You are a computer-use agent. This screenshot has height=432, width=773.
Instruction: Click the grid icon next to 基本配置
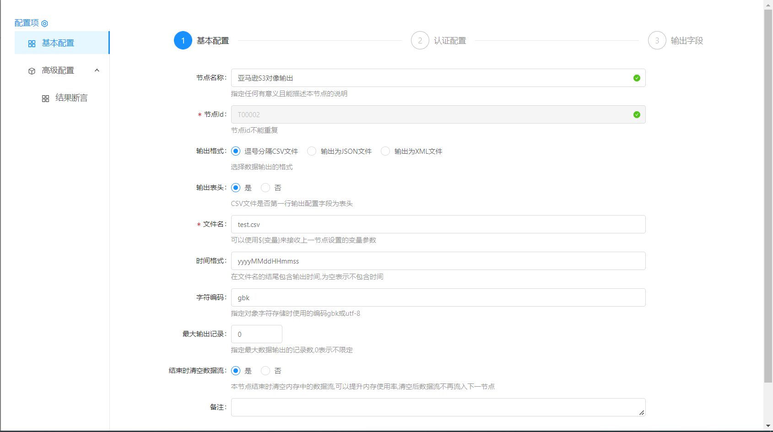click(x=32, y=43)
